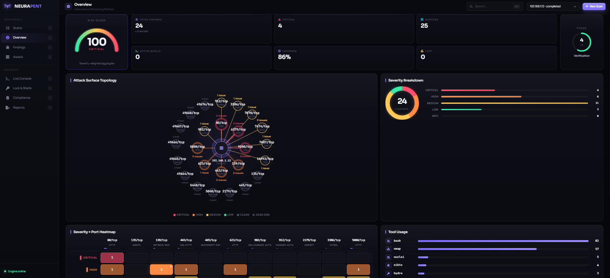Click the bash tool icon
Screen dimensions: 610x278
tap(388, 241)
